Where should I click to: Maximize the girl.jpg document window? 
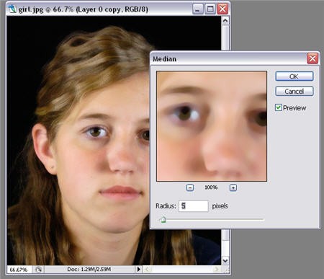tap(210, 9)
